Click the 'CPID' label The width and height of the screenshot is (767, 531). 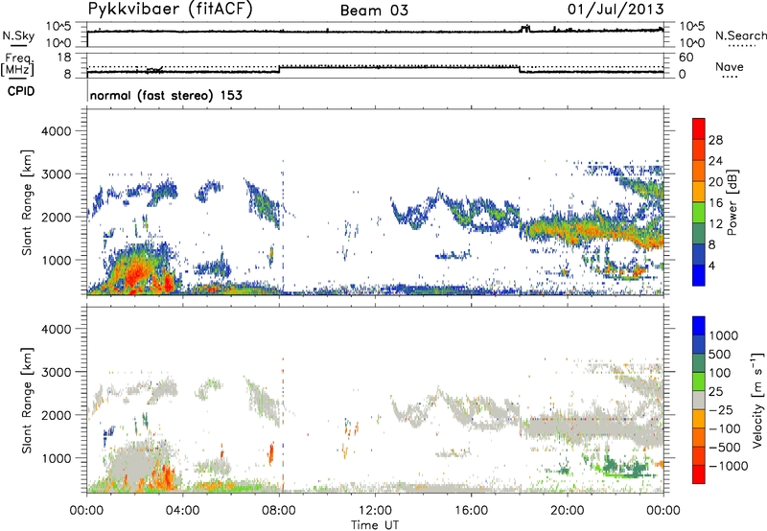[21, 91]
